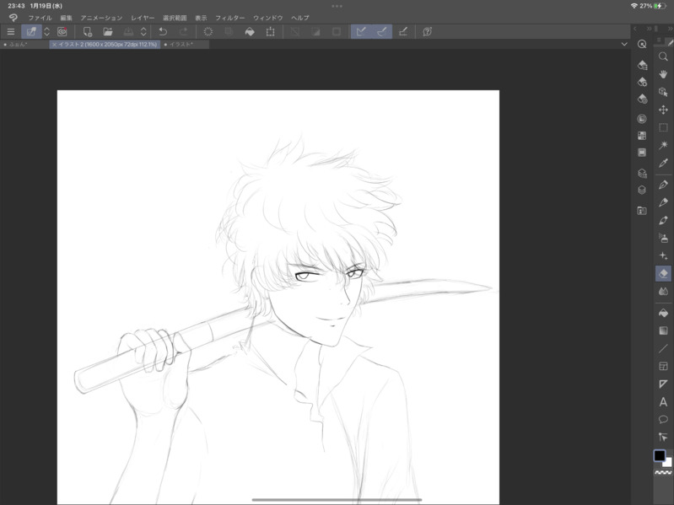Open the Material folder palette icon
Screen dimensions: 674x505
[x=642, y=211]
